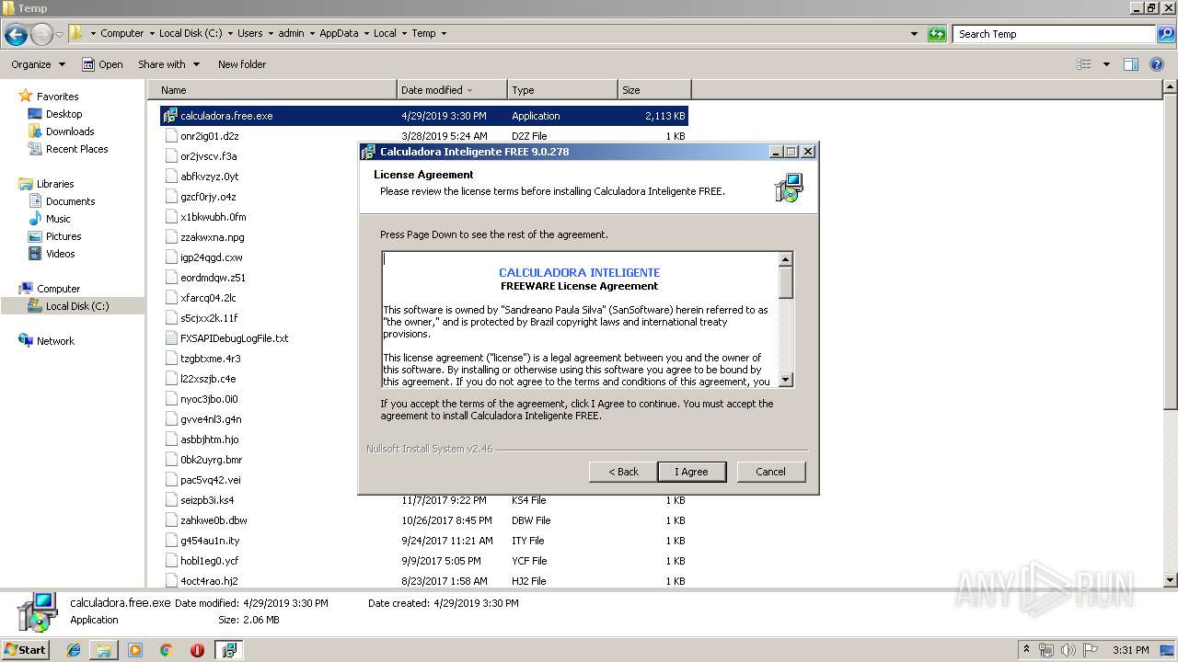1178x662 pixels.
Task: Click Cancel in the installer
Action: point(770,472)
